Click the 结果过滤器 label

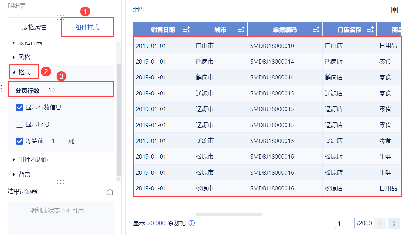point(22,192)
